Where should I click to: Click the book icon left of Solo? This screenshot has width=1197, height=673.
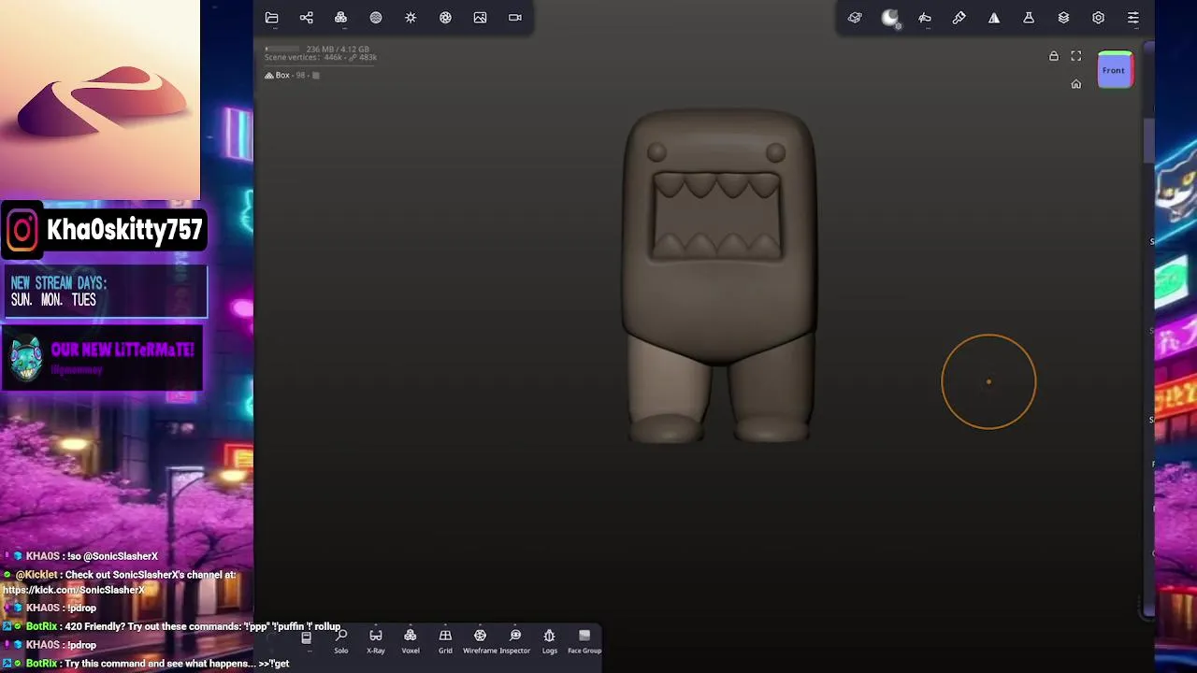point(306,637)
